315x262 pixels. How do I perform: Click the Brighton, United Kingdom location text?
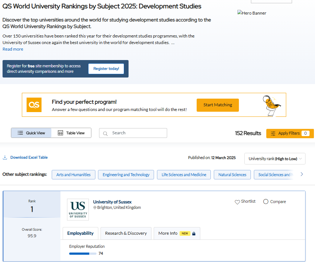point(119,207)
